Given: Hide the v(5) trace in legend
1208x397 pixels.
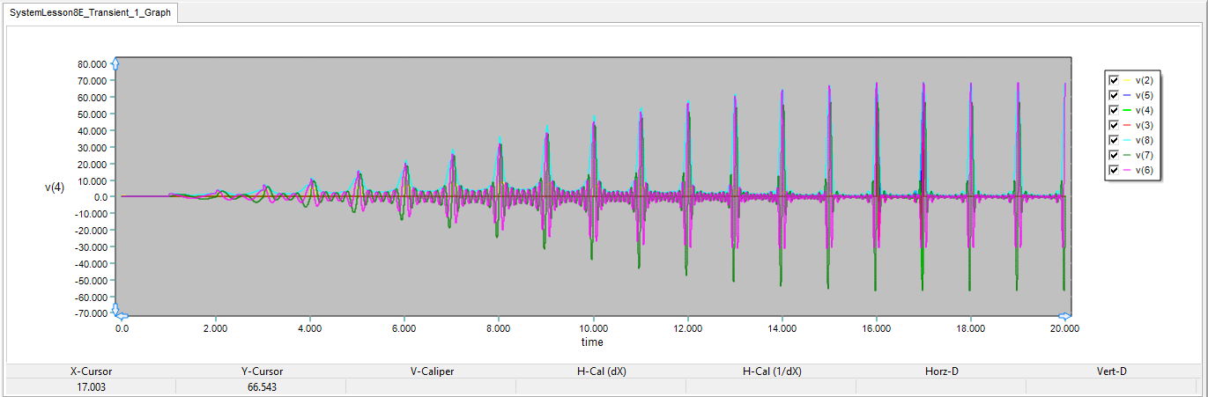Looking at the screenshot, I should pos(1114,95).
